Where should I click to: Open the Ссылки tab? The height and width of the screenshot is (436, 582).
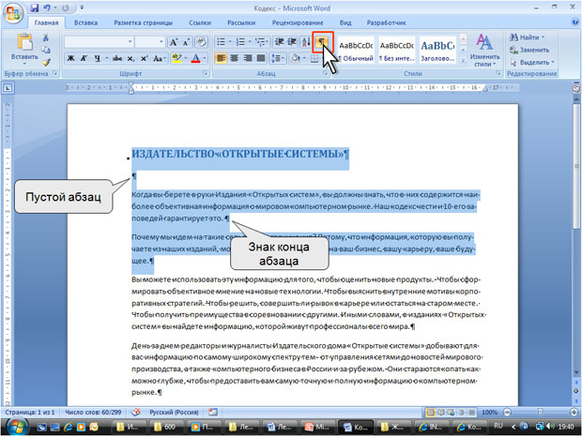point(200,23)
